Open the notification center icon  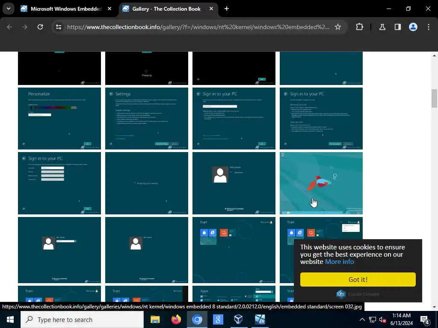[425, 319]
